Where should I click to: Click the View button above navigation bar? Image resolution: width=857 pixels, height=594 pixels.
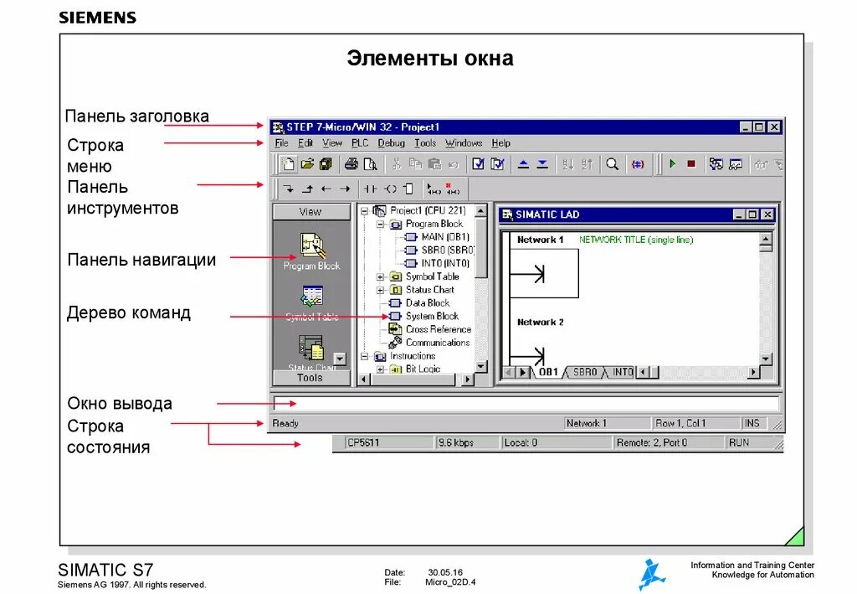click(311, 212)
